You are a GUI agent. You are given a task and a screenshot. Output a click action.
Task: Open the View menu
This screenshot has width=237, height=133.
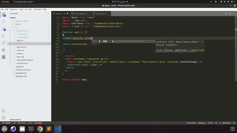click(21, 10)
